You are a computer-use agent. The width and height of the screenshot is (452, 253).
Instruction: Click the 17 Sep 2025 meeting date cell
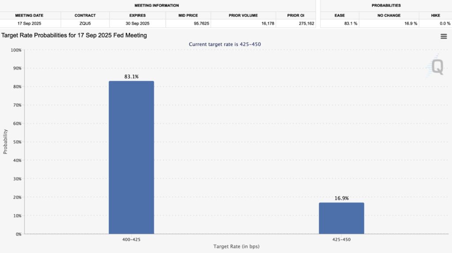point(30,23)
